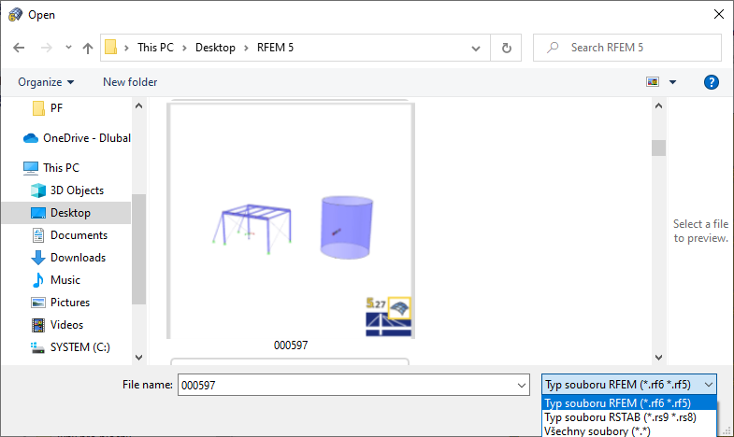Open the recent locations chevron
This screenshot has height=437, width=734.
pyautogui.click(x=68, y=48)
